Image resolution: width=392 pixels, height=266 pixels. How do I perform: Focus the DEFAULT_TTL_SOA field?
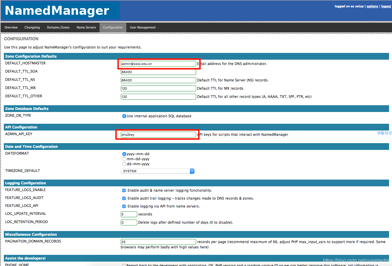tap(158, 72)
